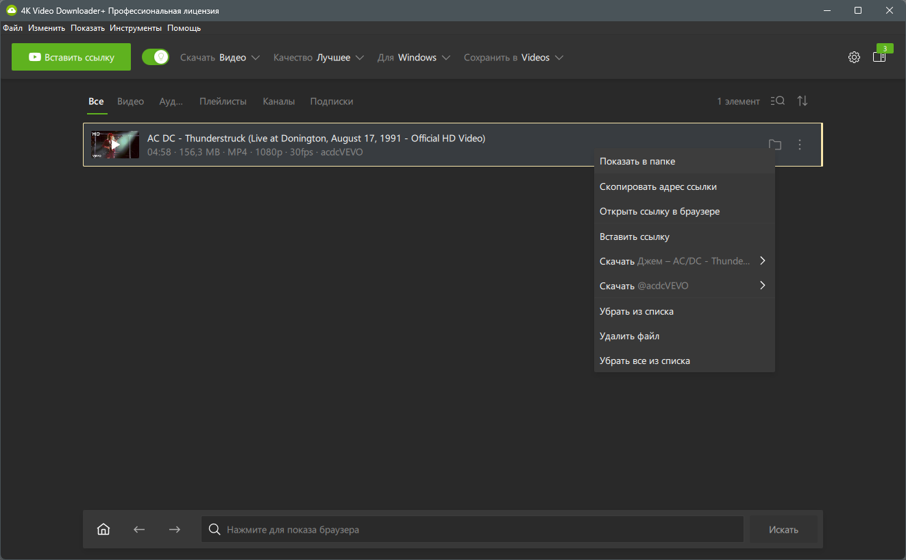The height and width of the screenshot is (560, 906).
Task: Open the Показать menu
Action: coord(88,28)
